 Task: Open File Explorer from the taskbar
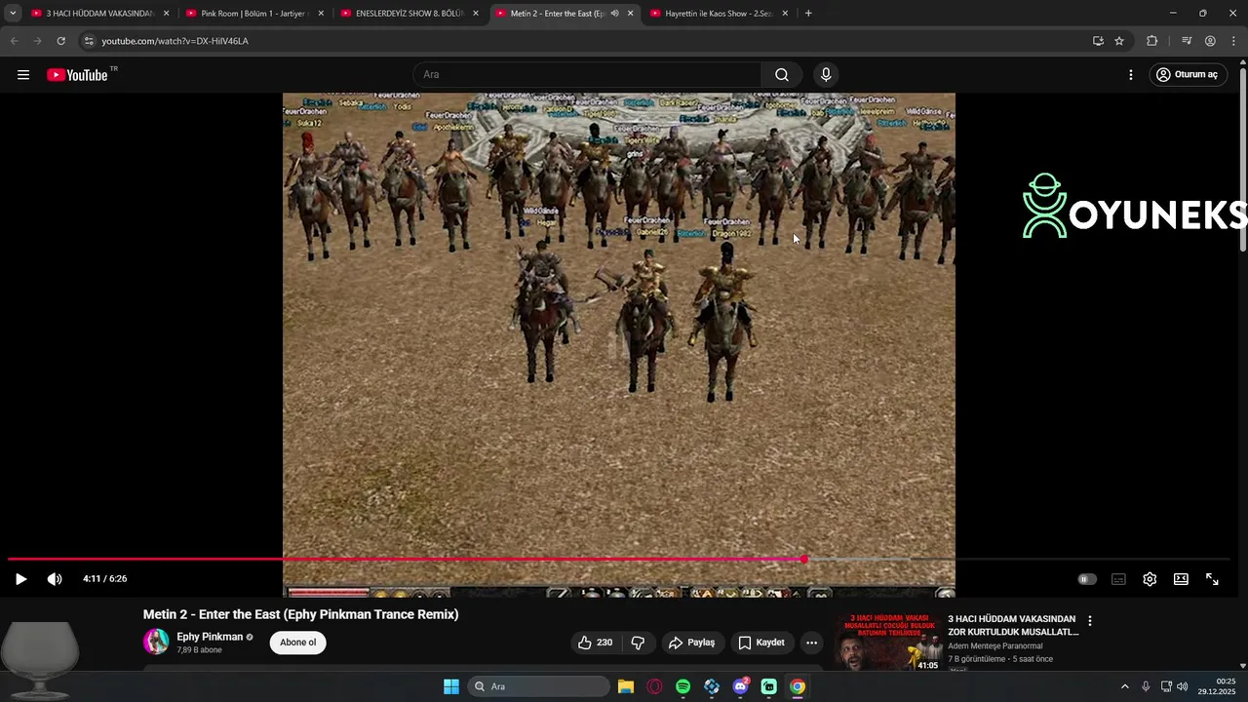point(626,686)
